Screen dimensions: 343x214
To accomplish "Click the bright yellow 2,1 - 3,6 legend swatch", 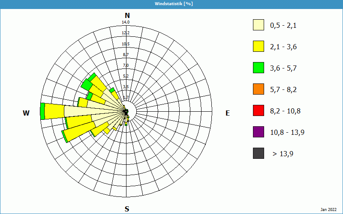I will point(258,47).
